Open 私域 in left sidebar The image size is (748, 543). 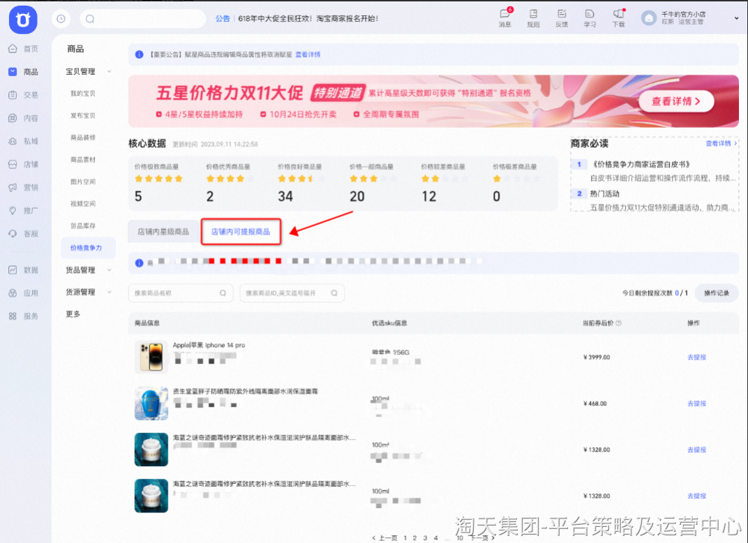coord(24,141)
